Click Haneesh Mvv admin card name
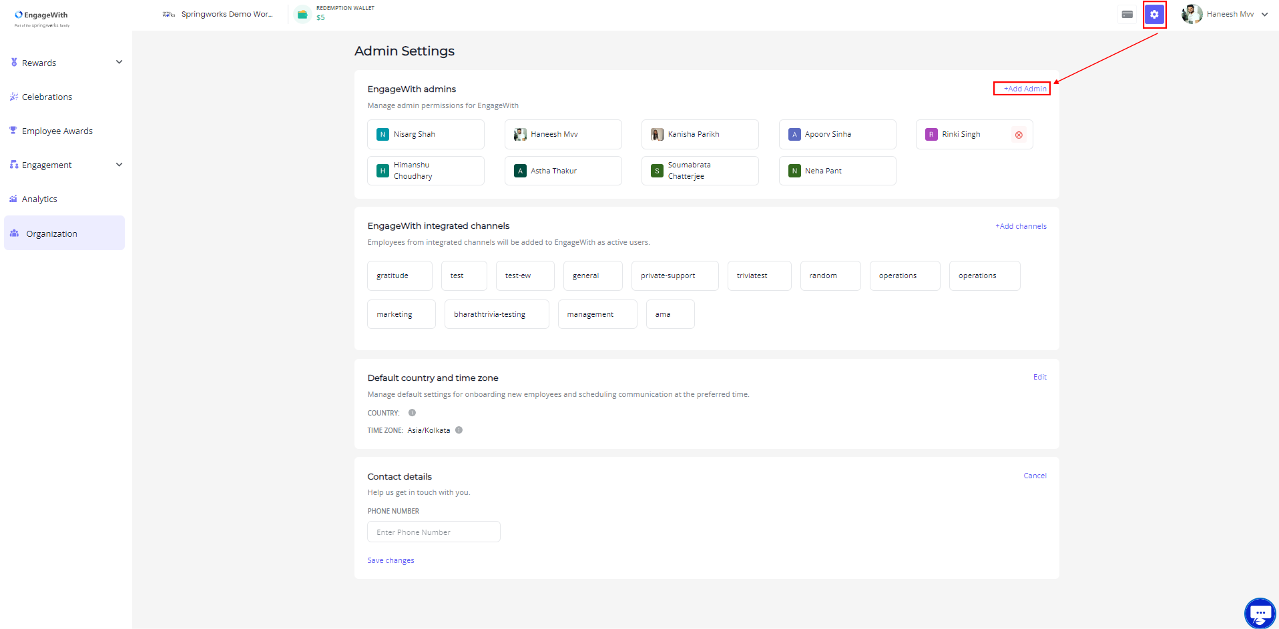Screen dimensions: 1279x629 pos(554,135)
